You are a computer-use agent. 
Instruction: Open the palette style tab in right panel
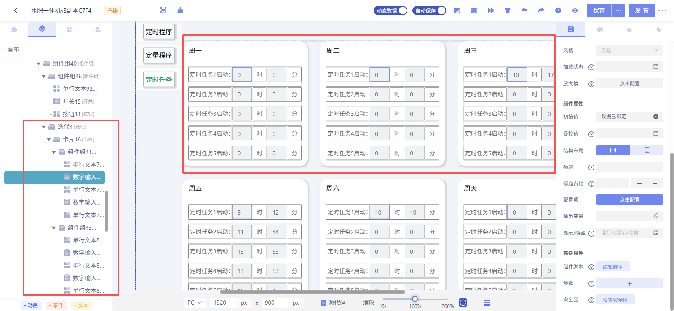[x=600, y=29]
